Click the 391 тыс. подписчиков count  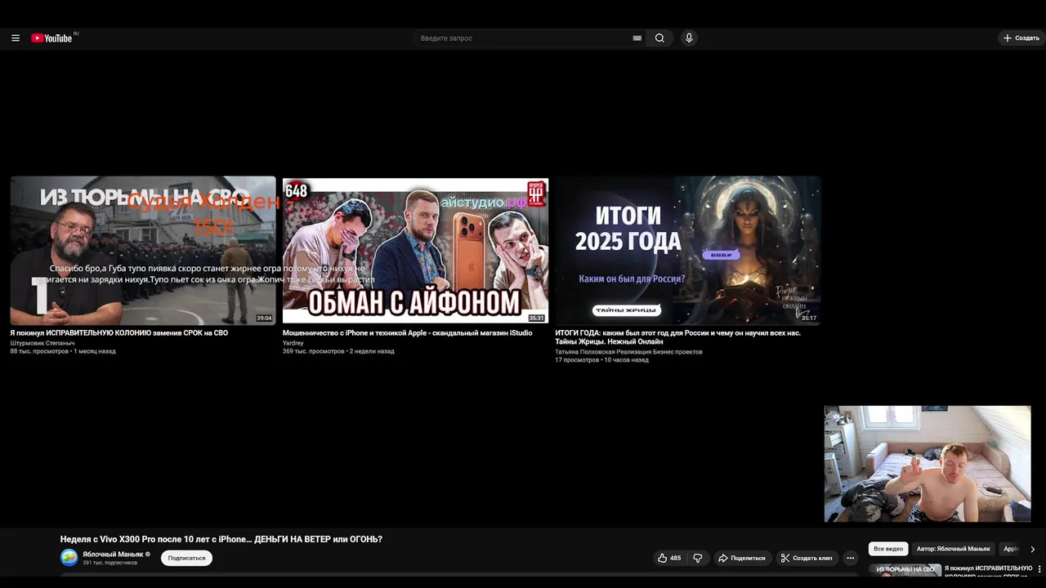[110, 563]
